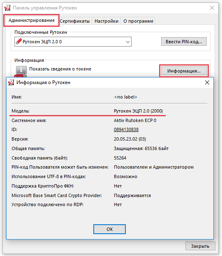
Task: Confirm the dialog with OK
Action: pyautogui.click(x=109, y=229)
